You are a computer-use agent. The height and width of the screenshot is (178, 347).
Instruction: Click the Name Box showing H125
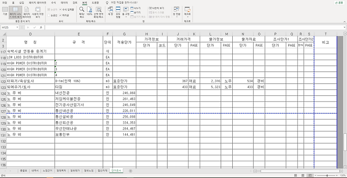pos(8,27)
